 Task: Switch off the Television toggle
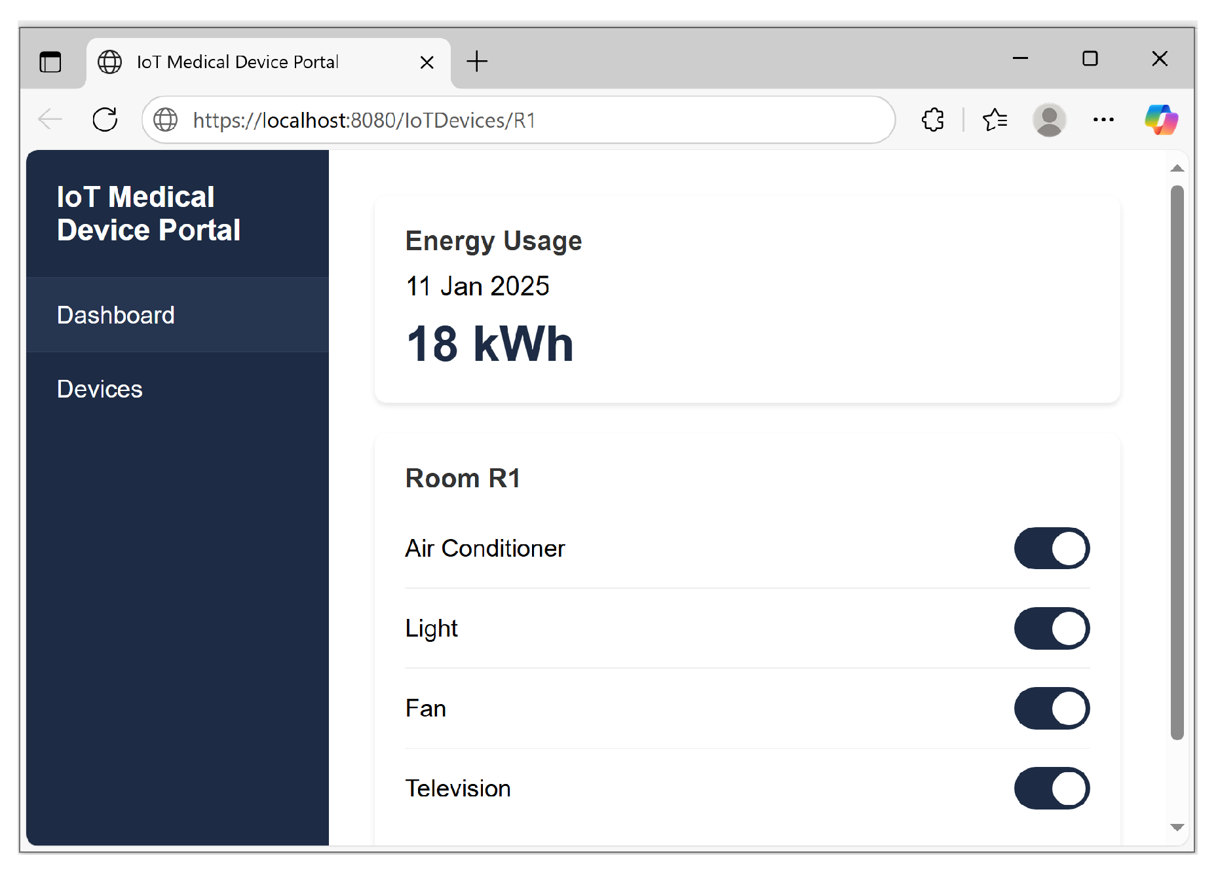tap(1052, 788)
